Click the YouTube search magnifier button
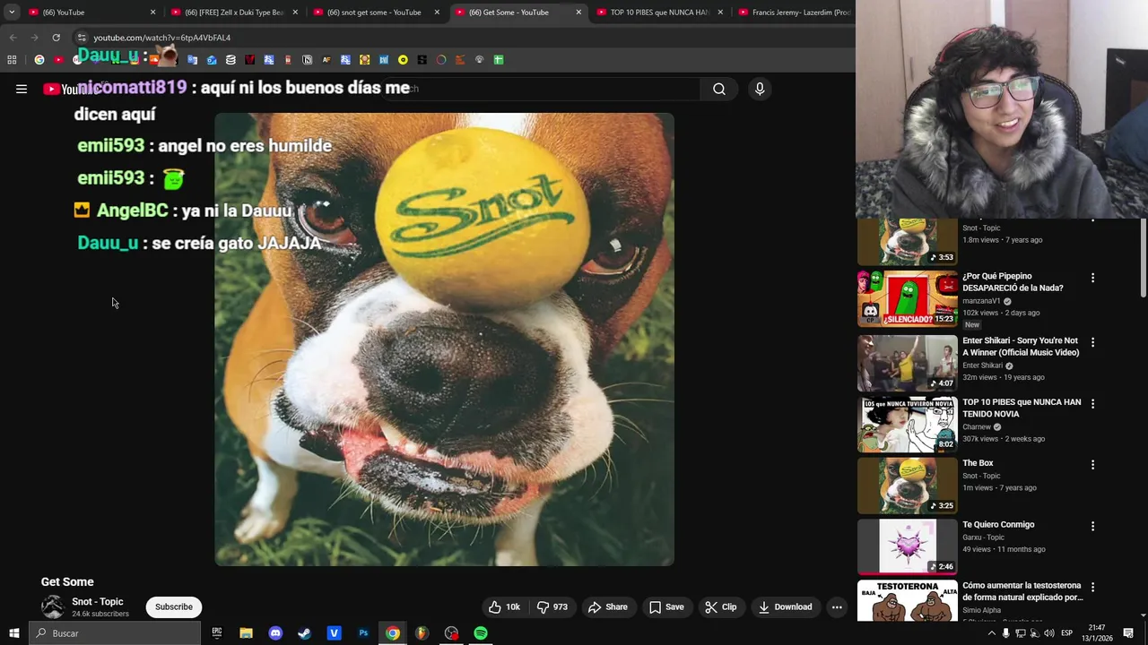The width and height of the screenshot is (1148, 645). click(718, 89)
